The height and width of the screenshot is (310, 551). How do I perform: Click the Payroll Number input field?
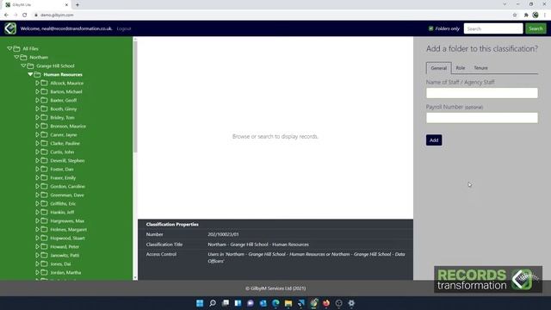(482, 118)
